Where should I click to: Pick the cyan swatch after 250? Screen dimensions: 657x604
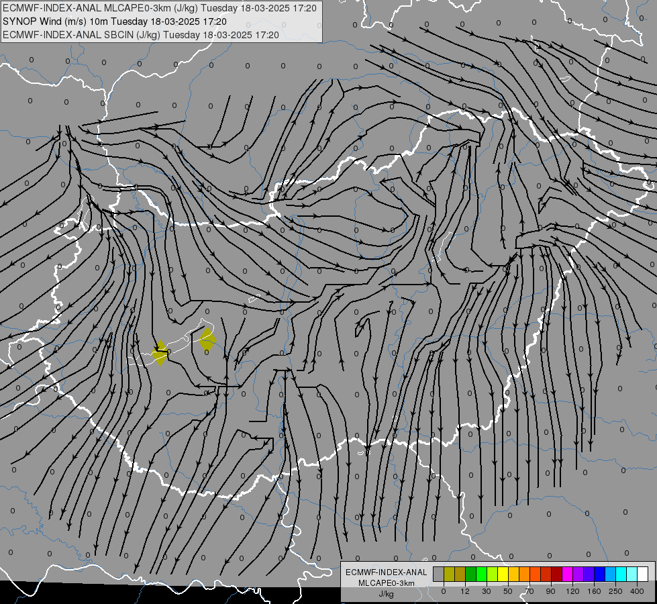(621, 574)
